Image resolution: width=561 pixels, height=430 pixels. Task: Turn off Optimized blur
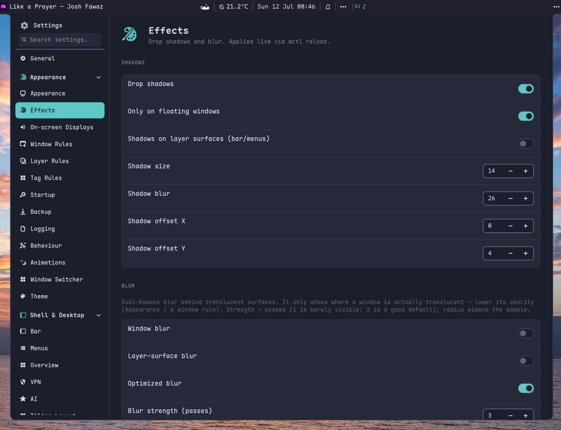526,388
